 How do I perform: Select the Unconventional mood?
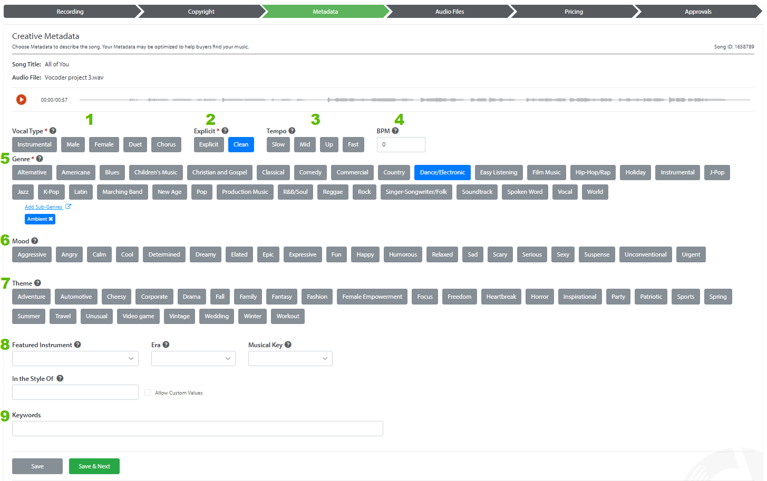tap(646, 254)
